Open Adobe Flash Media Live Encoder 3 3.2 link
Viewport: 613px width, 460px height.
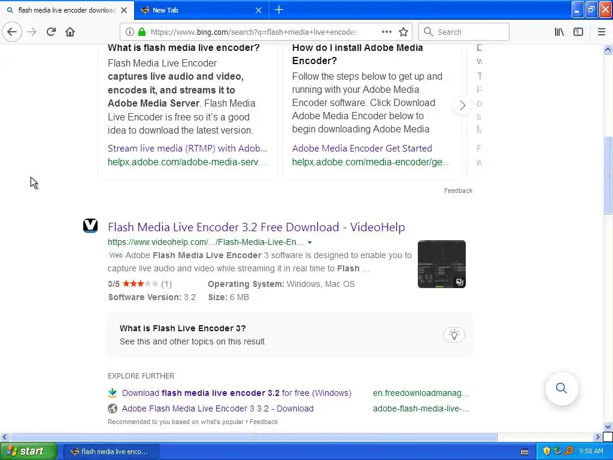click(x=218, y=408)
